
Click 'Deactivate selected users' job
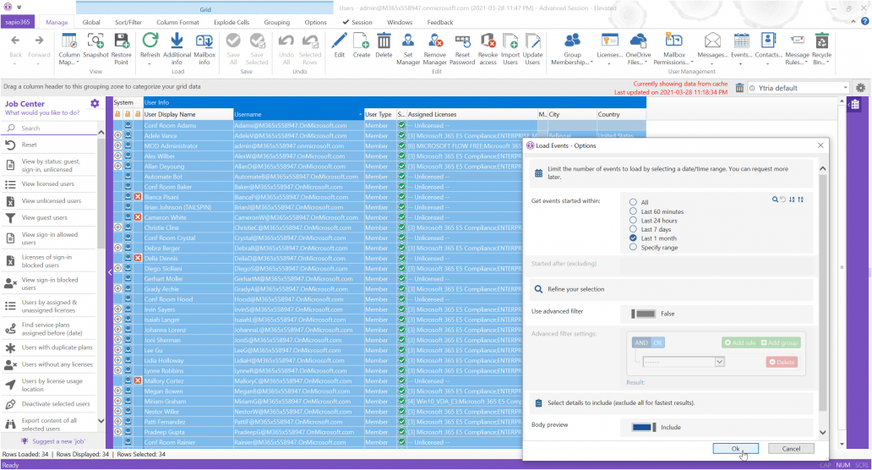coord(49,404)
